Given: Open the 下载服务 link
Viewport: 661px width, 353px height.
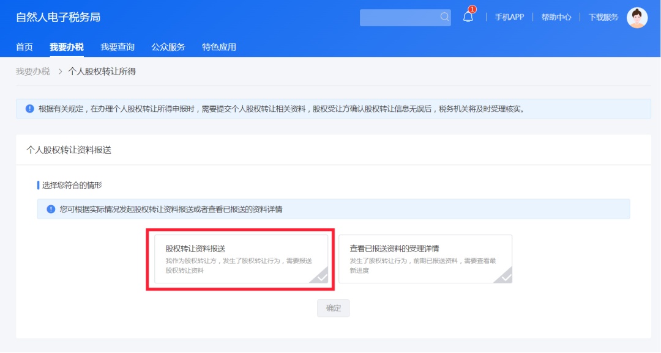Looking at the screenshot, I should 603,17.
